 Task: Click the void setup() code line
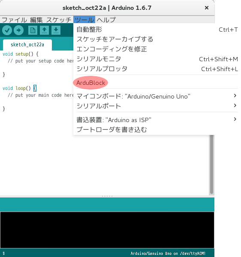click(21, 54)
